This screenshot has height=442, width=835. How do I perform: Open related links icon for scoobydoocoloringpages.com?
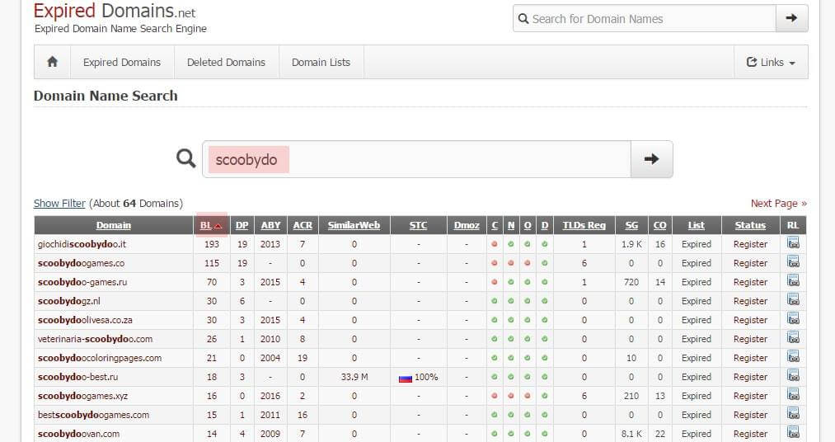click(x=793, y=357)
